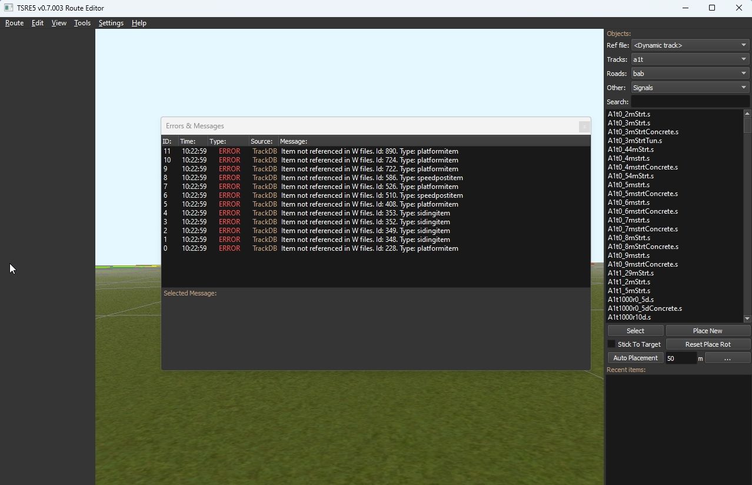Open the Settings menu
Screen dimensions: 752x485
(111, 23)
